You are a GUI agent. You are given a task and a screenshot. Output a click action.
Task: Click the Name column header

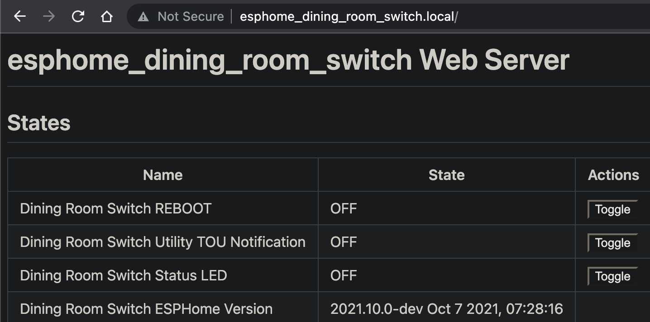[162, 175]
